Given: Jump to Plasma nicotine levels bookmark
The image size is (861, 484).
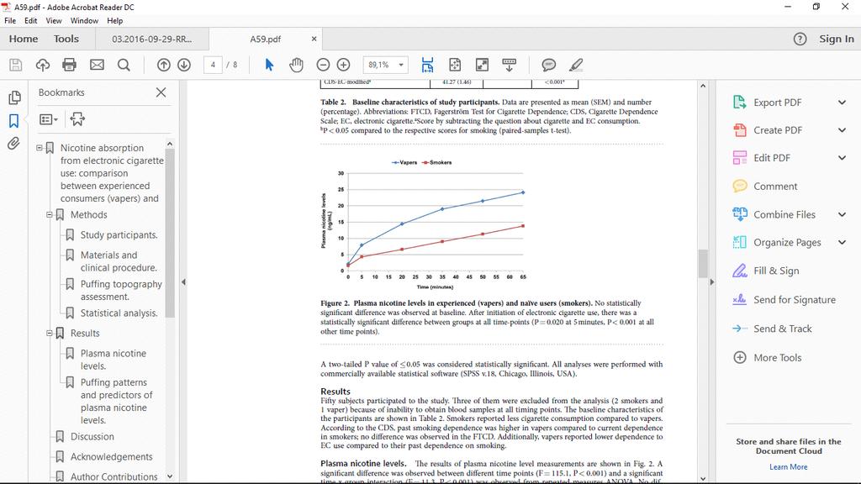Looking at the screenshot, I should 114,360.
